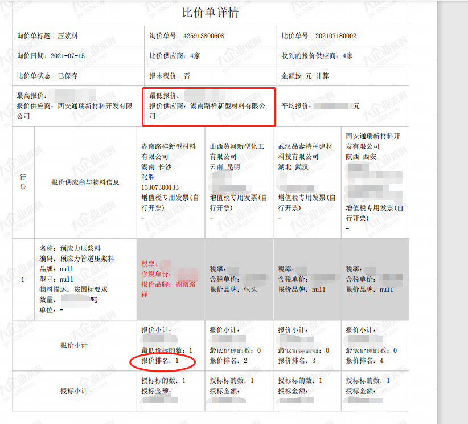Select the 武汉品泰特种建材科技有限公司 supplier column
468x424 pixels.
(x=307, y=151)
